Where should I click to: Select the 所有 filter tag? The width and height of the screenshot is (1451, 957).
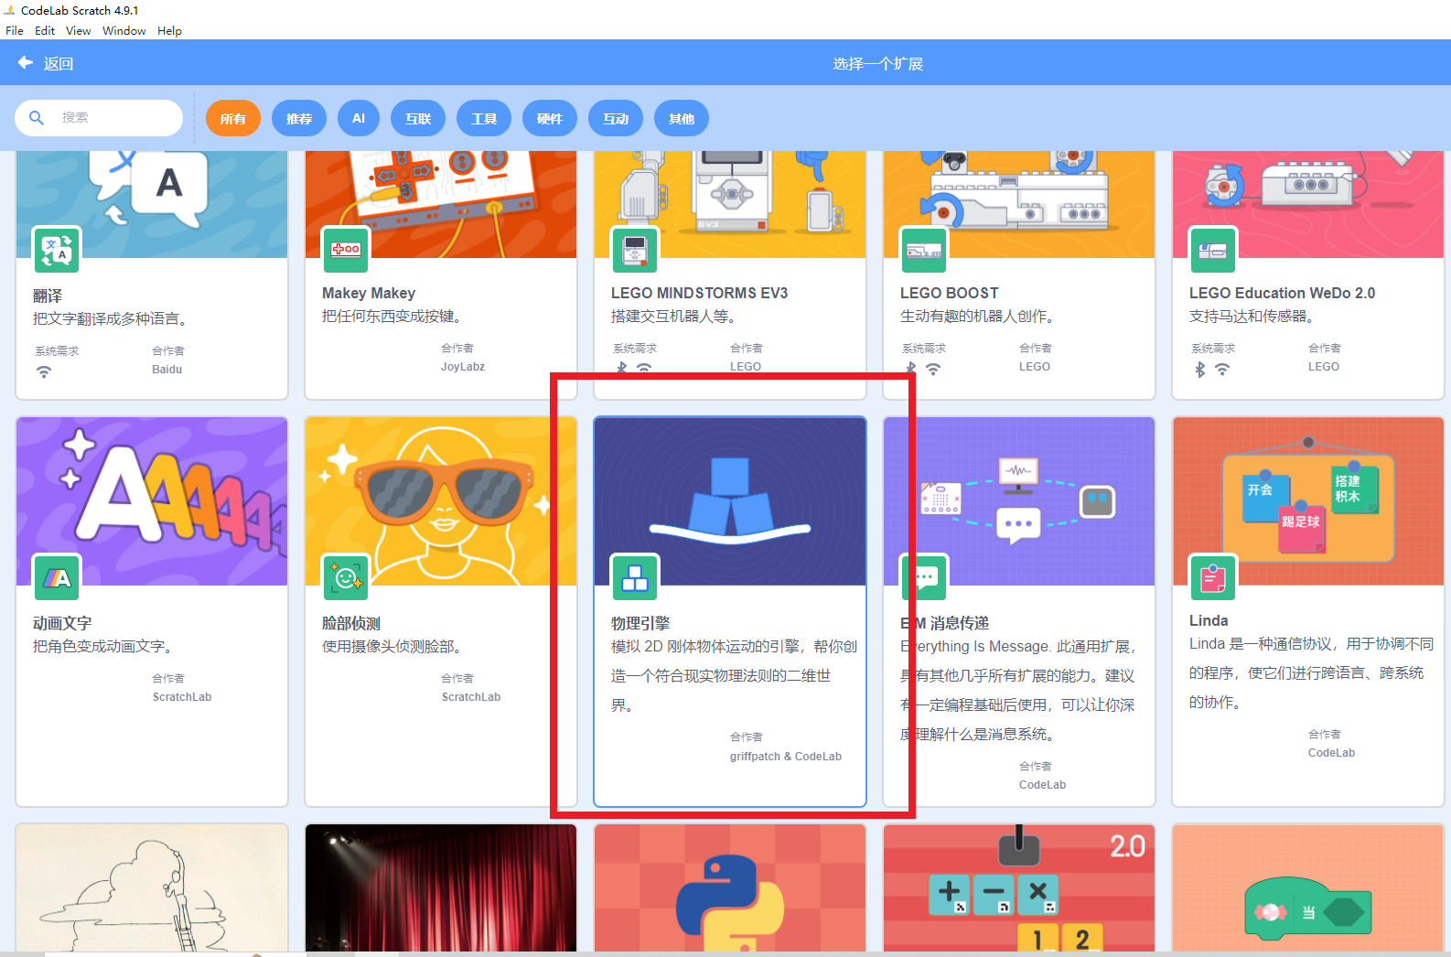coord(233,118)
